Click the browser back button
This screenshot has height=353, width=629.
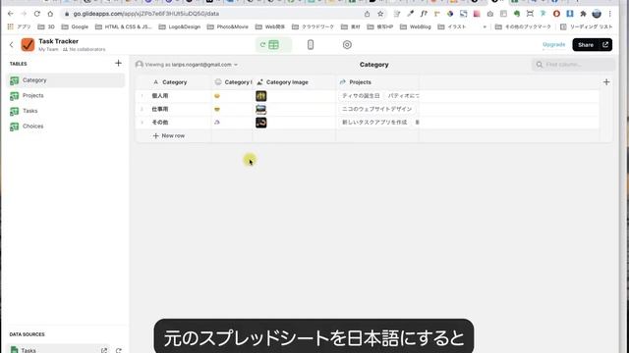[11, 14]
